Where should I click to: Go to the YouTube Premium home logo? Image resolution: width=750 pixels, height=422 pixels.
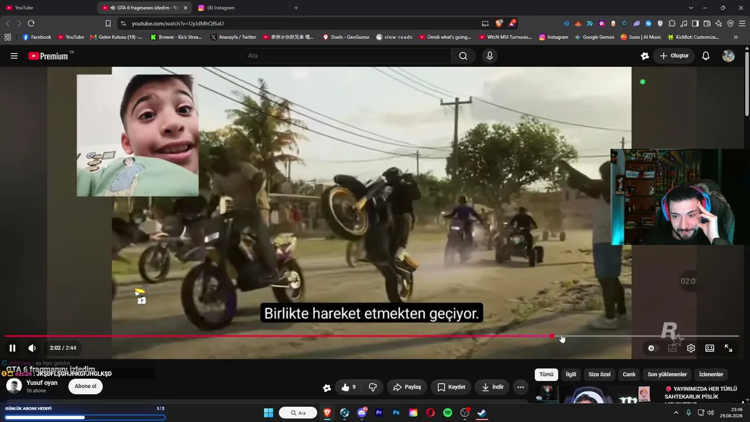click(x=48, y=56)
